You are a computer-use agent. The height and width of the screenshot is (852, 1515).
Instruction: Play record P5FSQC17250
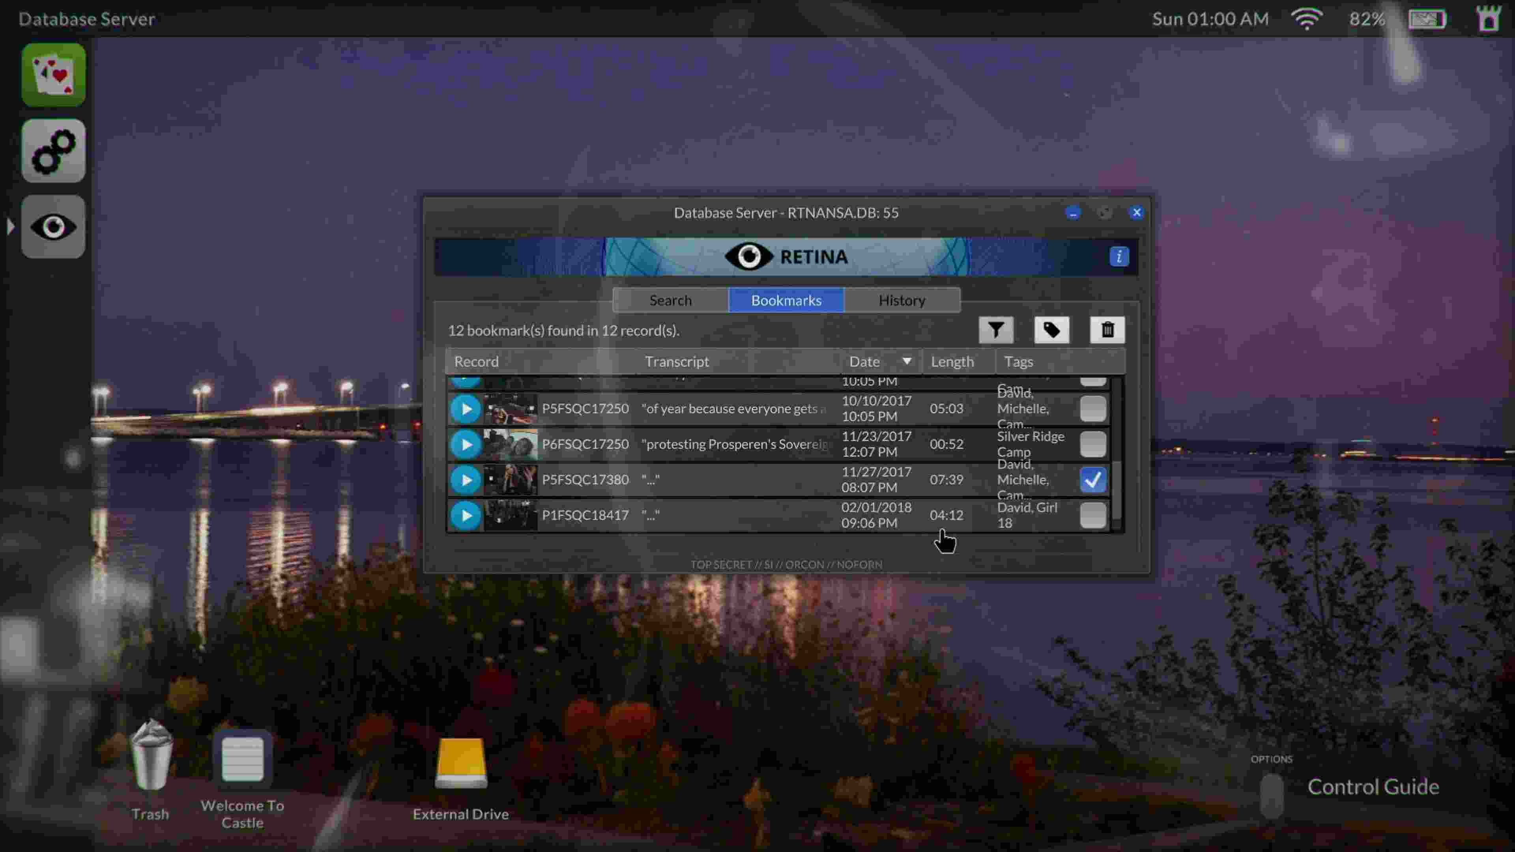tap(466, 409)
